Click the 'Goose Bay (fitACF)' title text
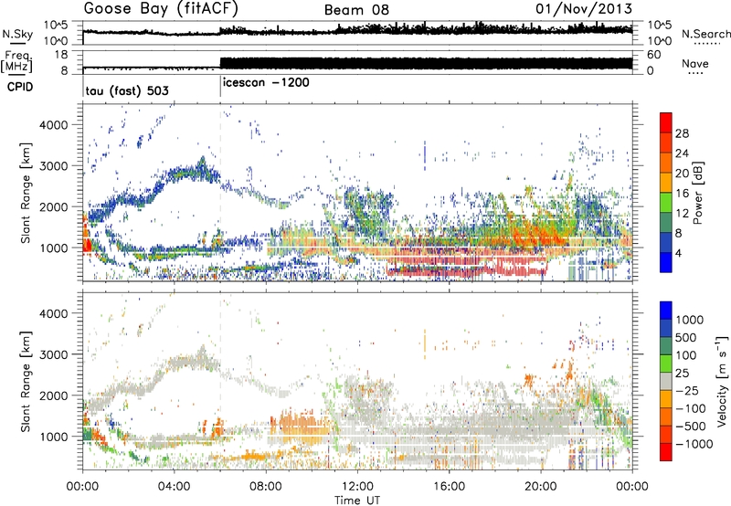 coord(161,9)
